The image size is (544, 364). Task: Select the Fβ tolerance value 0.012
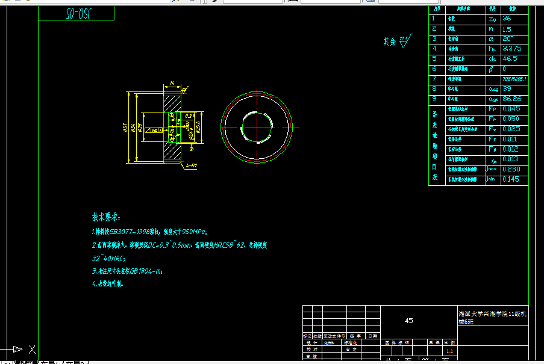(511, 149)
